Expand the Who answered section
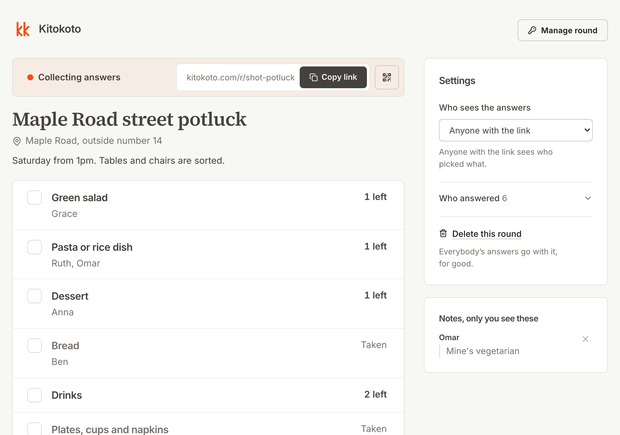 tap(516, 198)
